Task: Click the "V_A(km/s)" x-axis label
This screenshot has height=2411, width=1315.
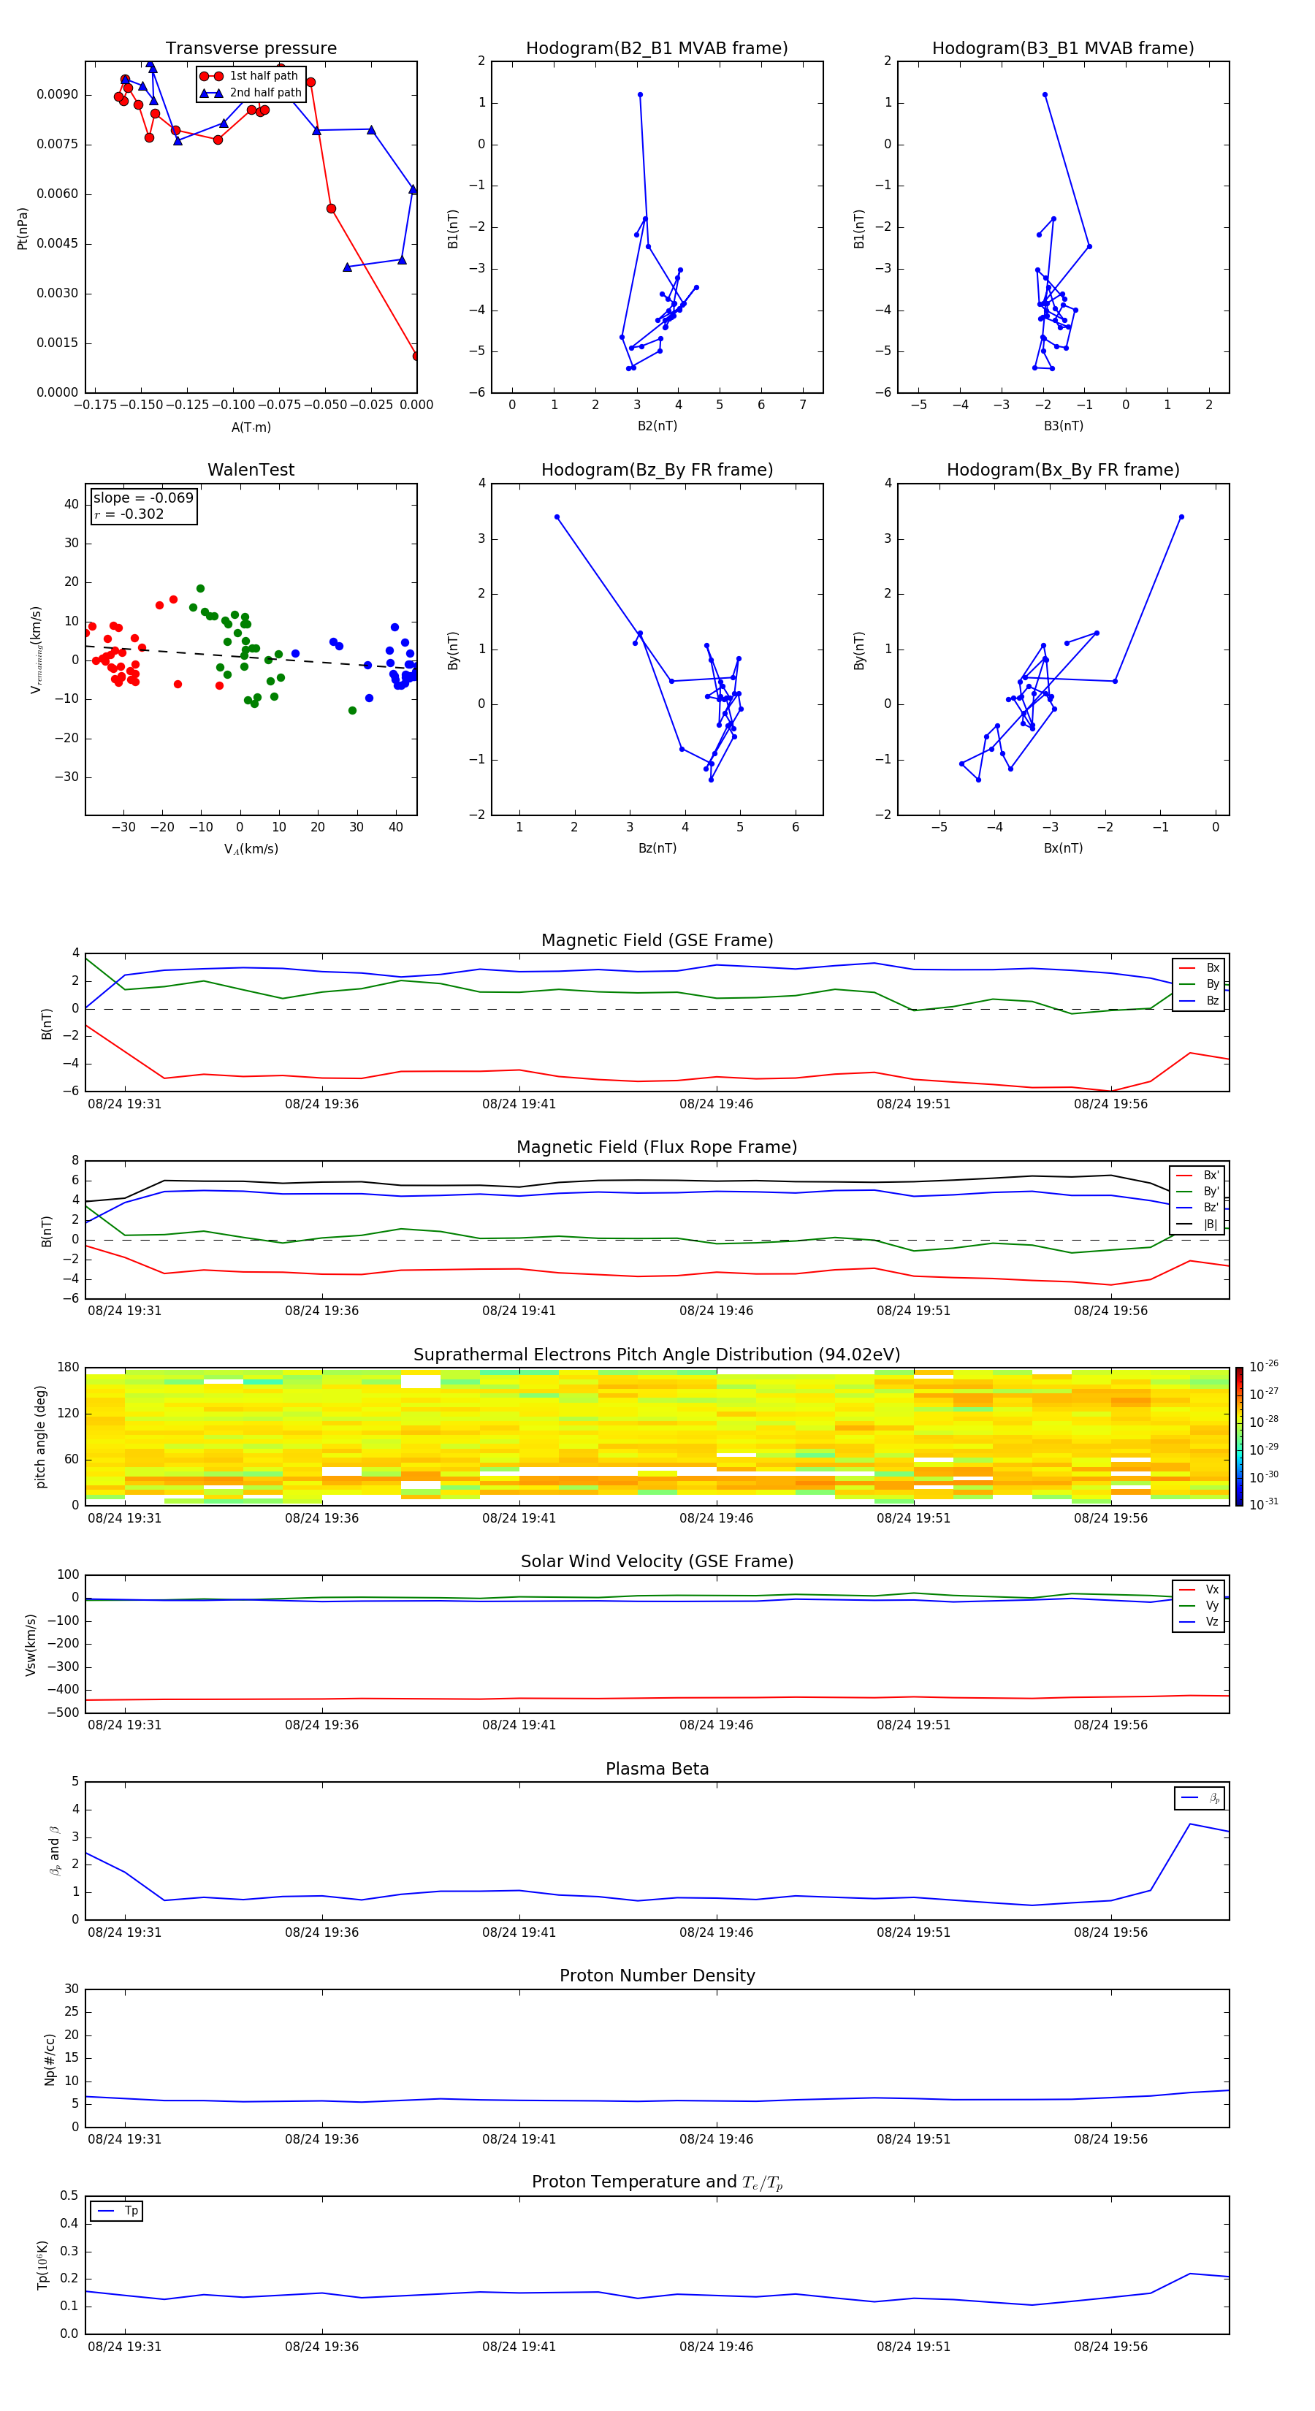Action: tap(251, 849)
